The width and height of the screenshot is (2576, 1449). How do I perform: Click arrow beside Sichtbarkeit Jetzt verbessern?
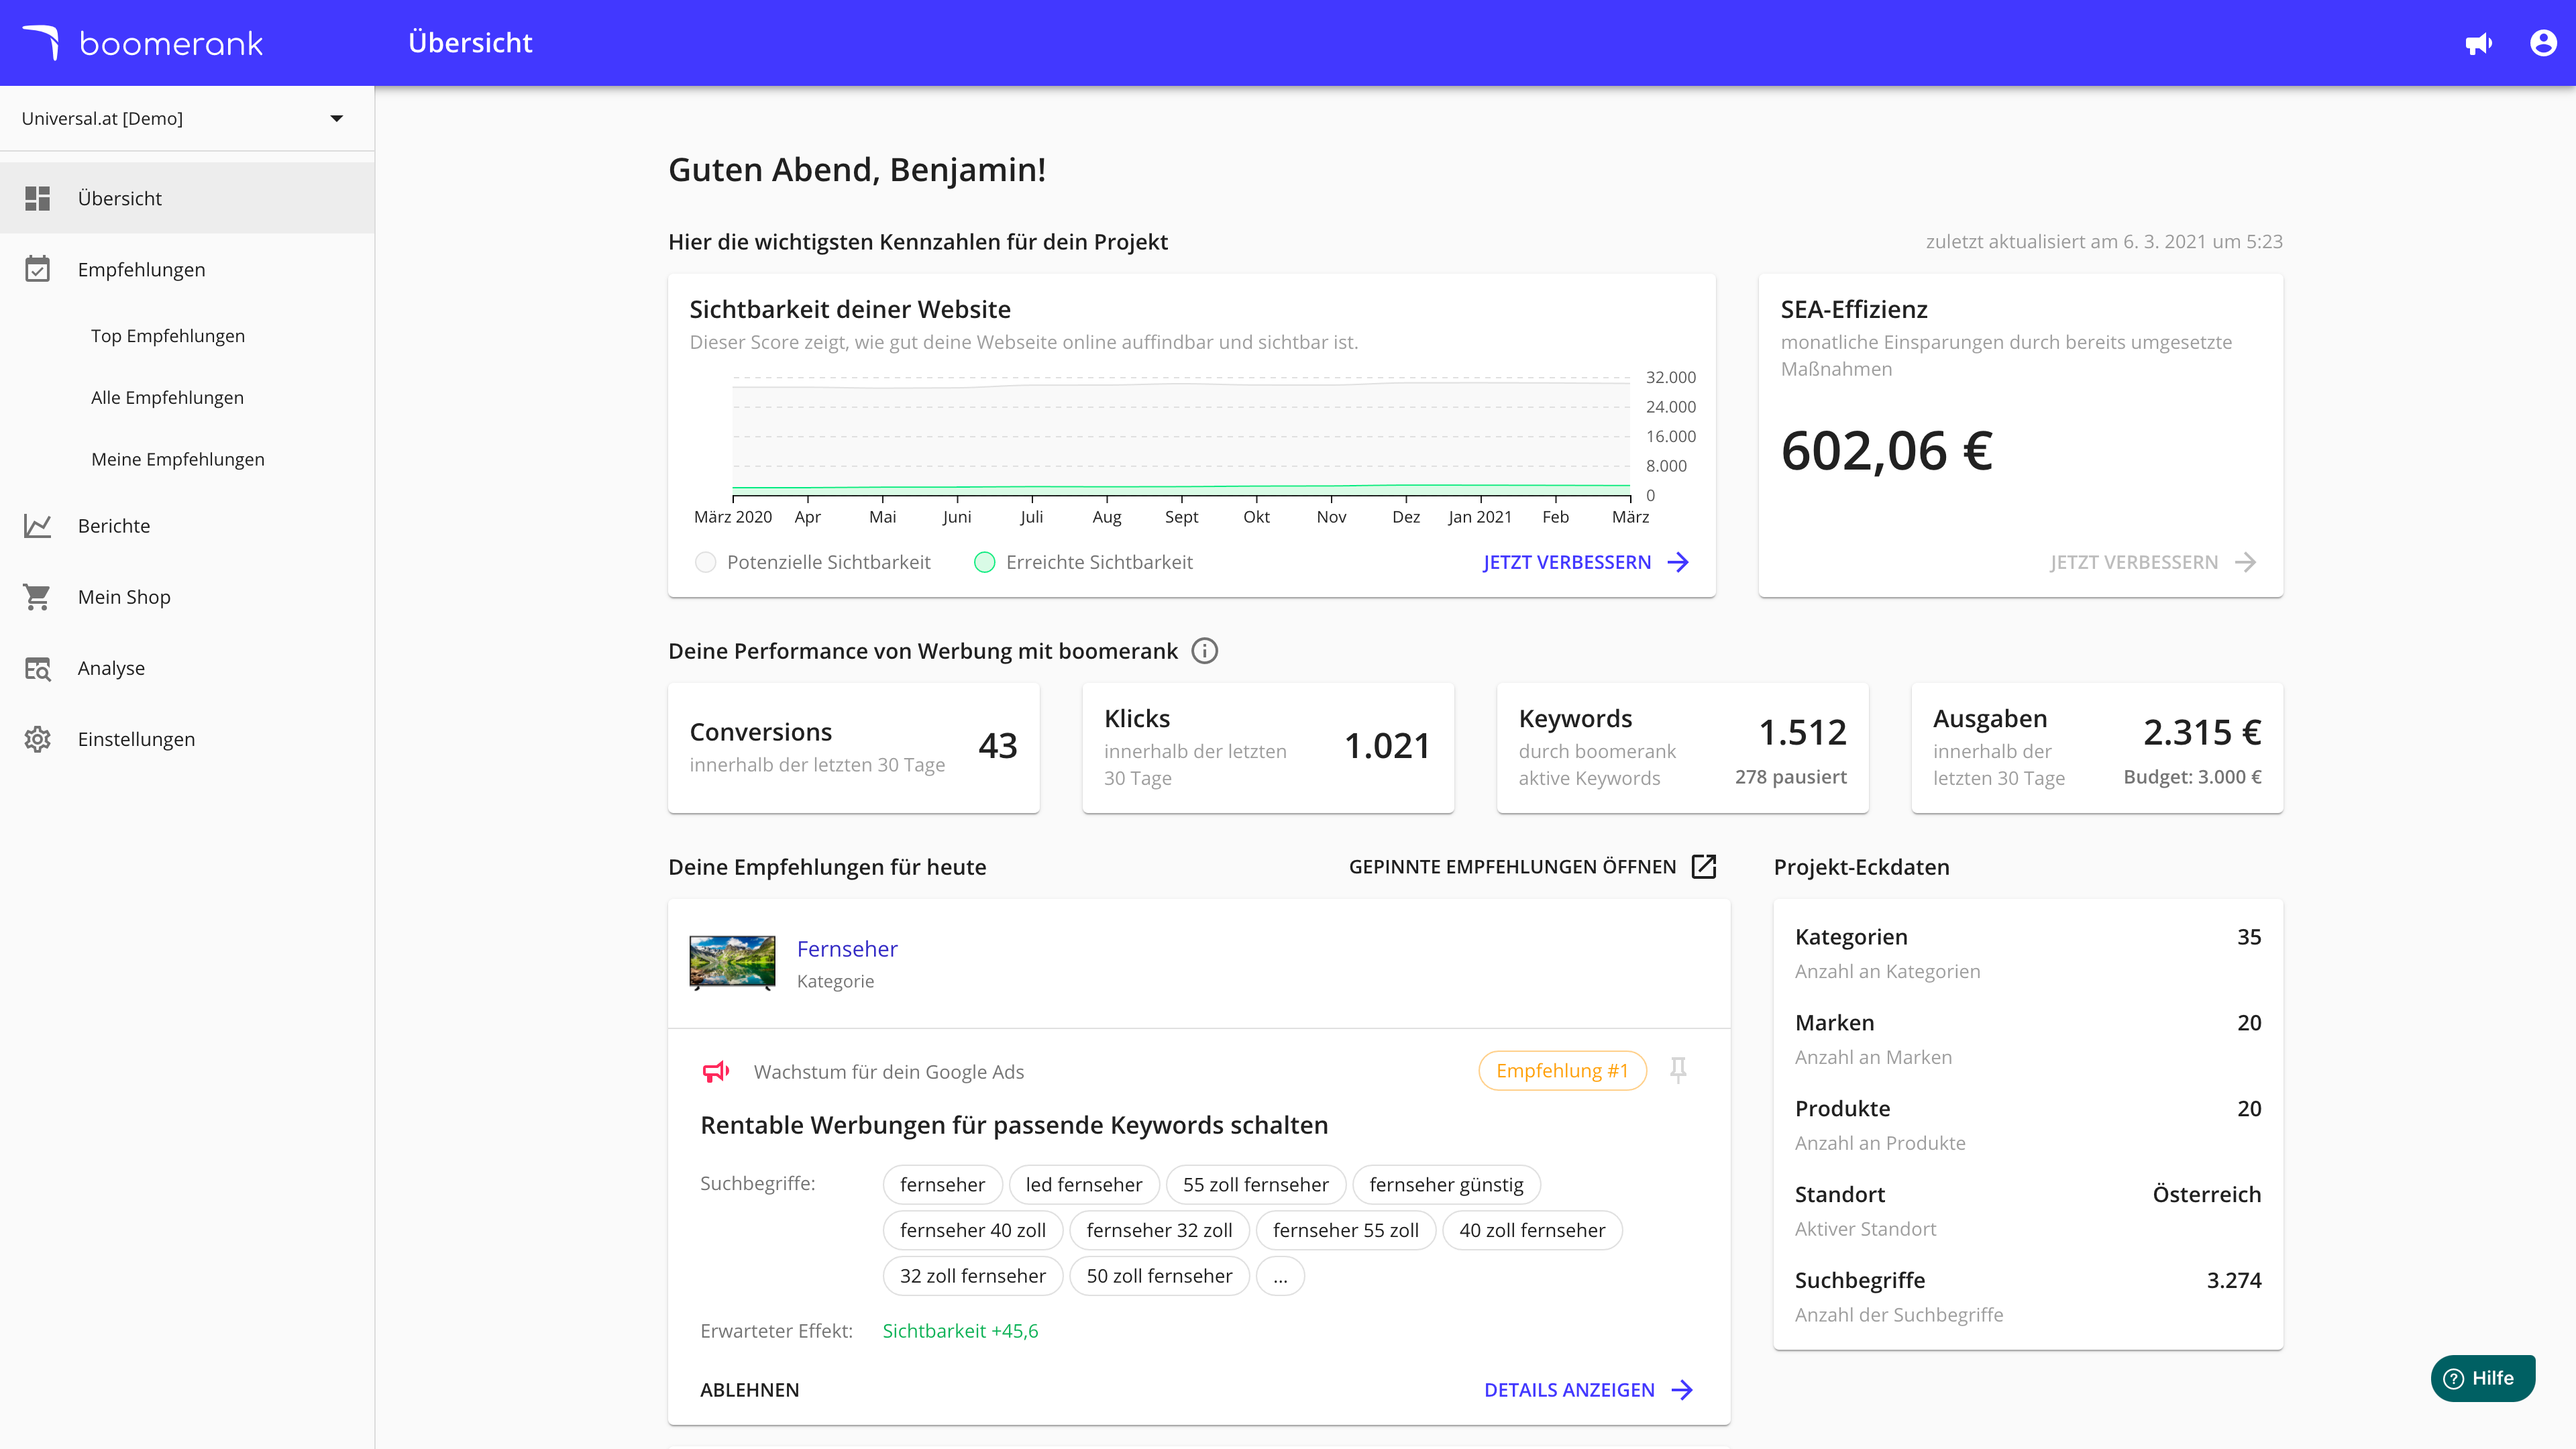coord(1678,562)
